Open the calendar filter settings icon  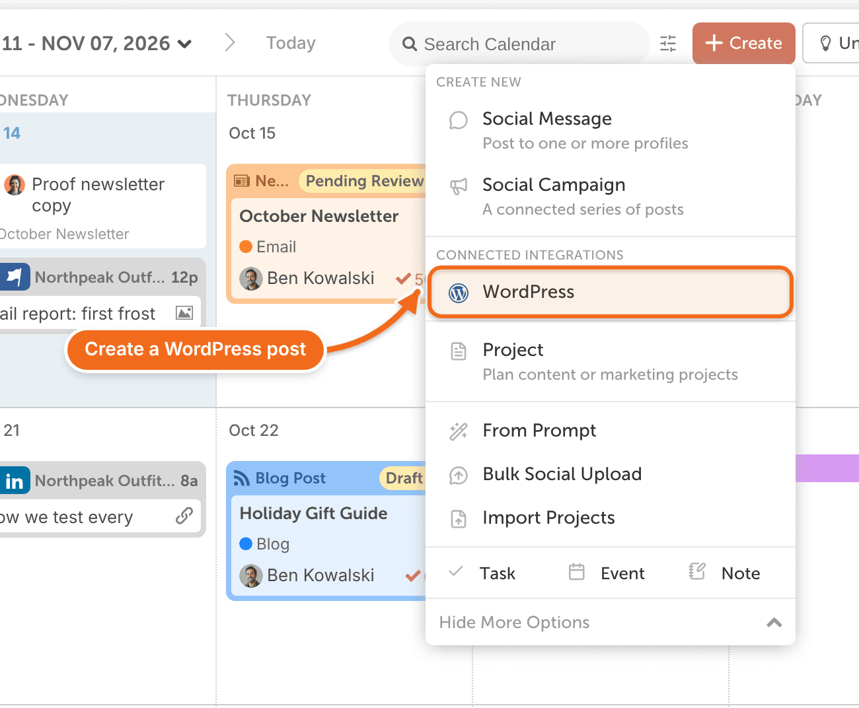pyautogui.click(x=668, y=44)
